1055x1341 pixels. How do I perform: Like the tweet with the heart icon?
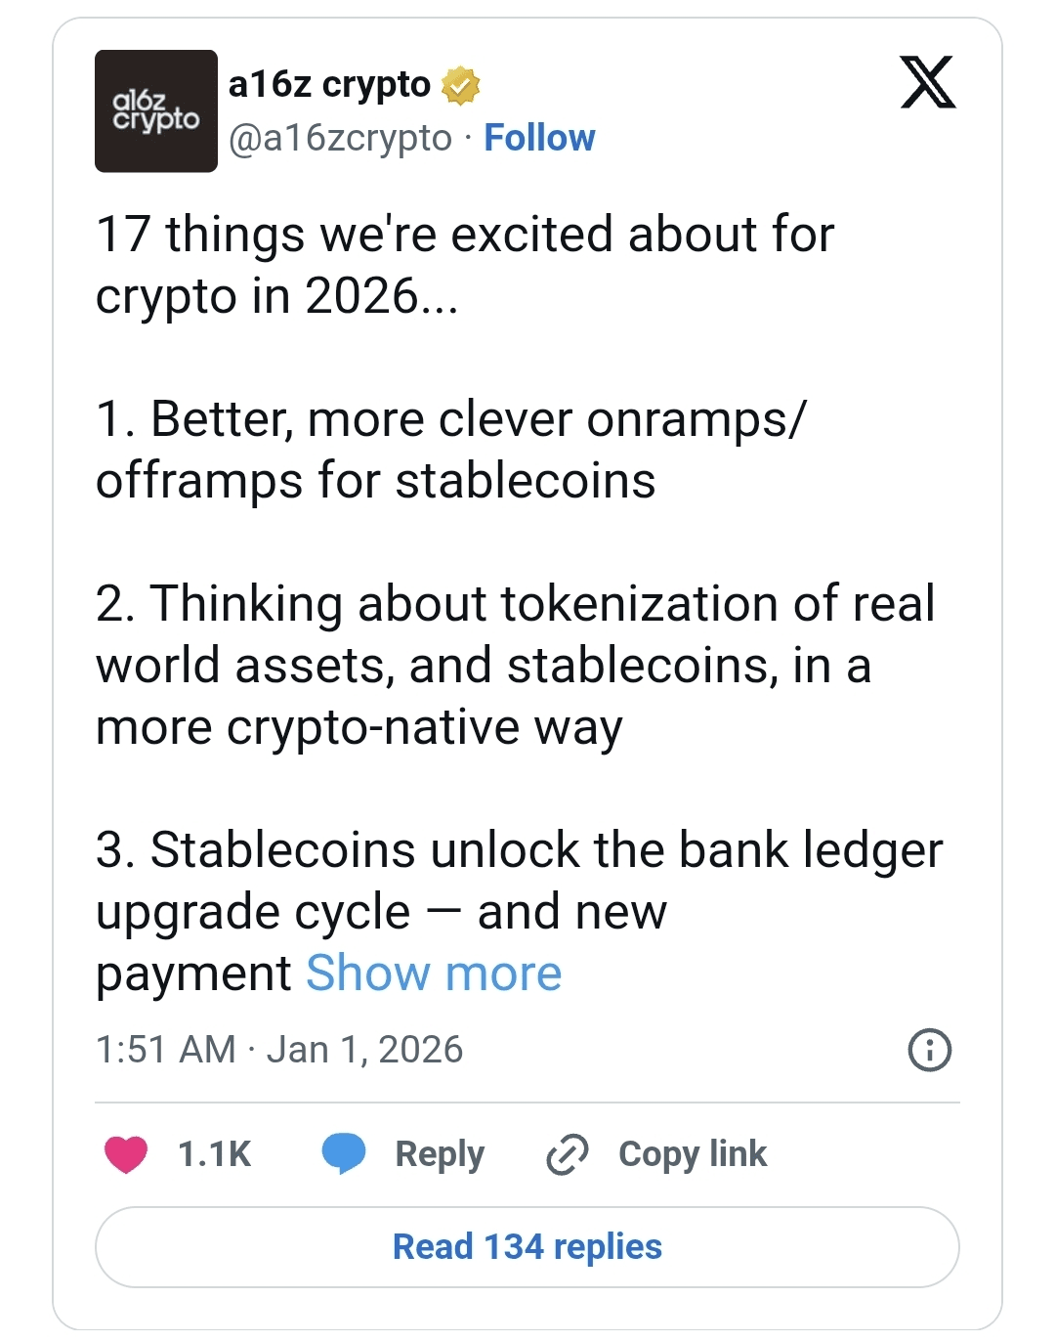pyautogui.click(x=126, y=1154)
